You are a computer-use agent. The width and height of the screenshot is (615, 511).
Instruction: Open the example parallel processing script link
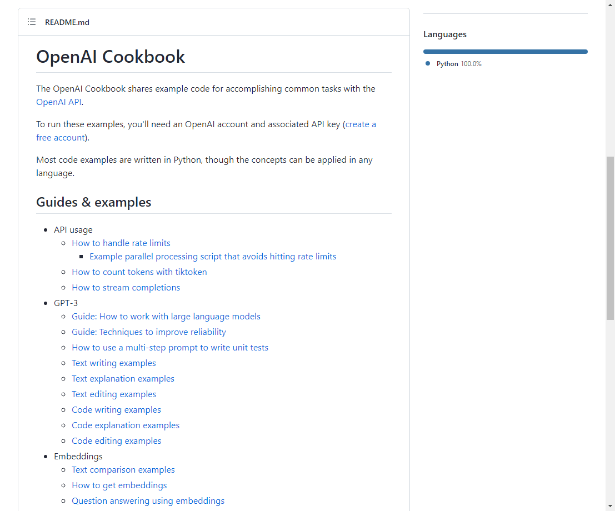(x=213, y=257)
